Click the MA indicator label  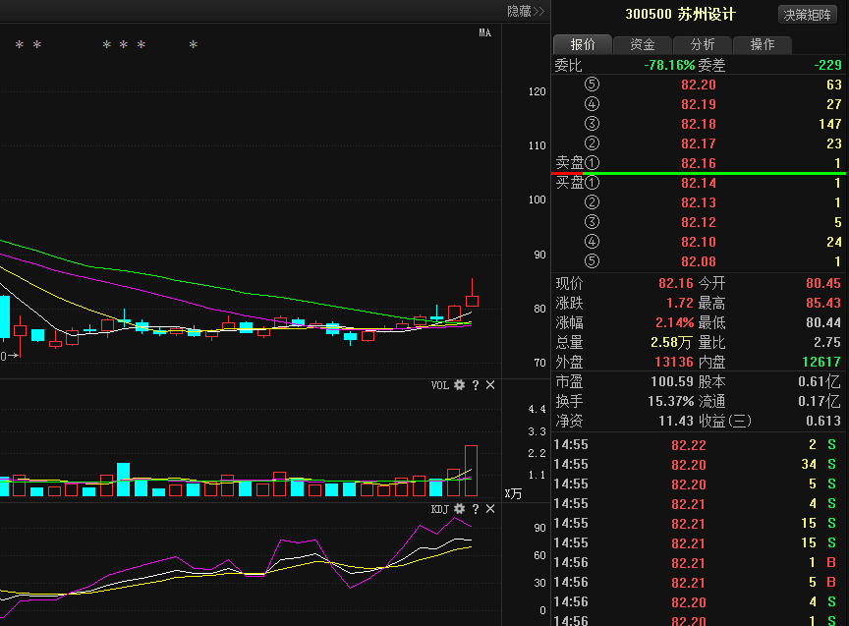tap(485, 33)
